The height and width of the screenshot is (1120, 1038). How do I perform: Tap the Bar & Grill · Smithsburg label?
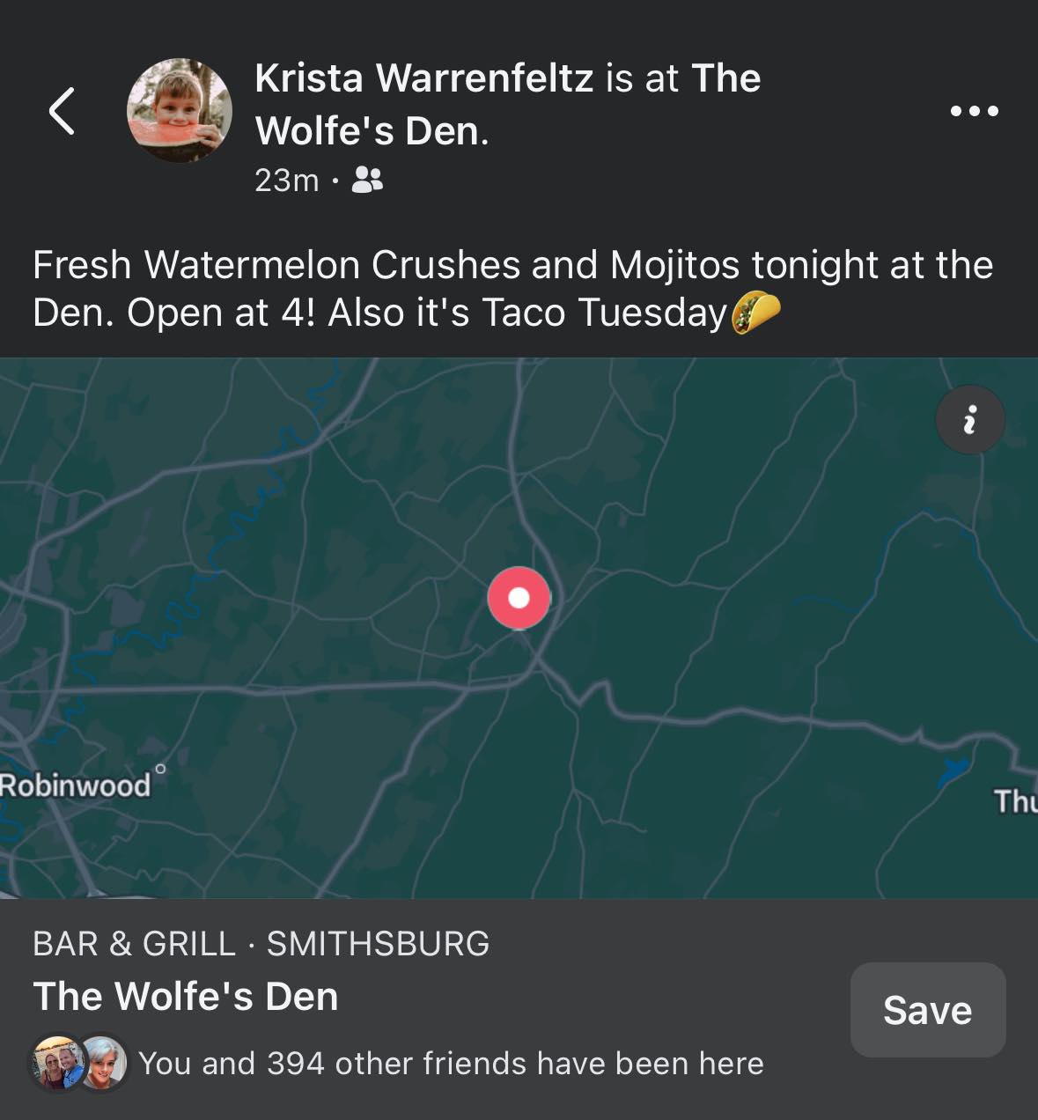click(261, 944)
